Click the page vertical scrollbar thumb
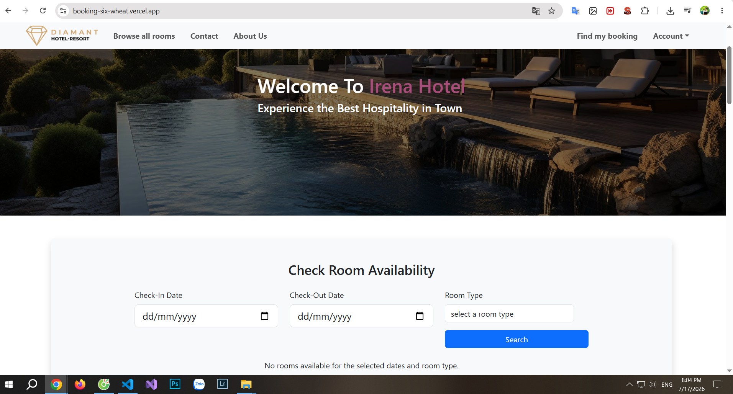This screenshot has height=394, width=733. coord(730,75)
